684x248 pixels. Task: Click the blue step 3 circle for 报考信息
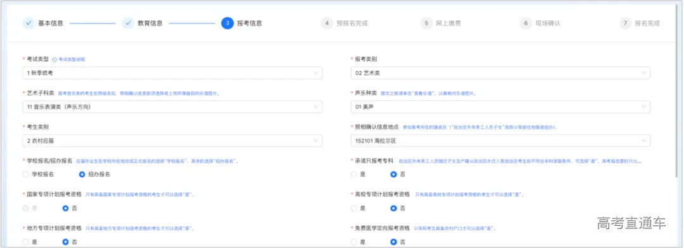click(227, 23)
